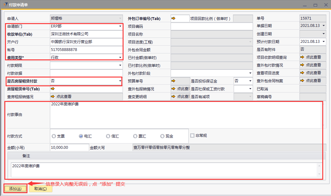Click the 付款事由 text area
Image resolution: width=331 pixels, height=196 pixels.
click(x=186, y=115)
